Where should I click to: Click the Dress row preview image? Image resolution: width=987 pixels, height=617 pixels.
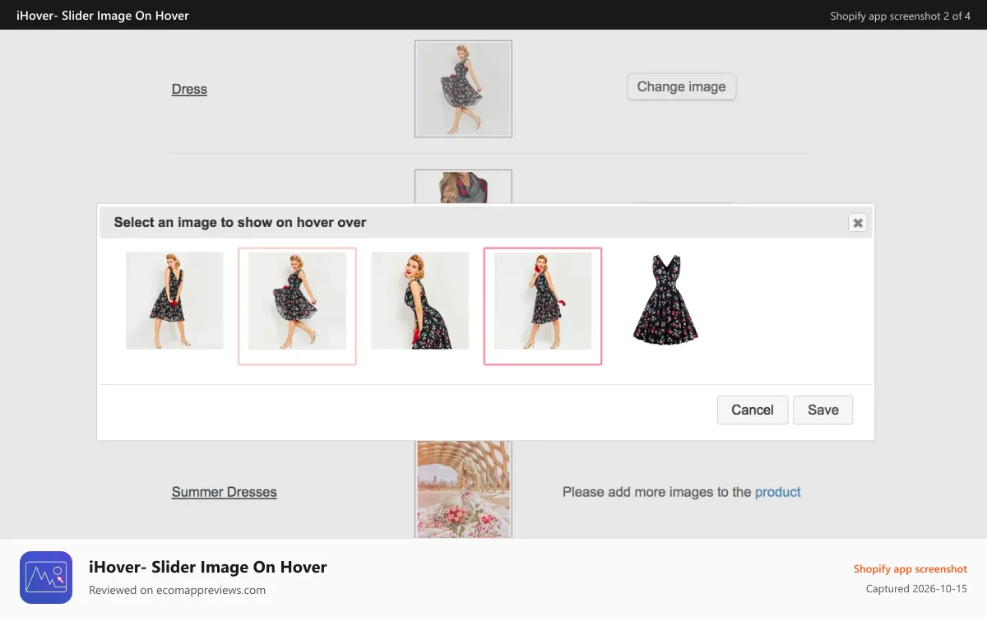[x=463, y=89]
